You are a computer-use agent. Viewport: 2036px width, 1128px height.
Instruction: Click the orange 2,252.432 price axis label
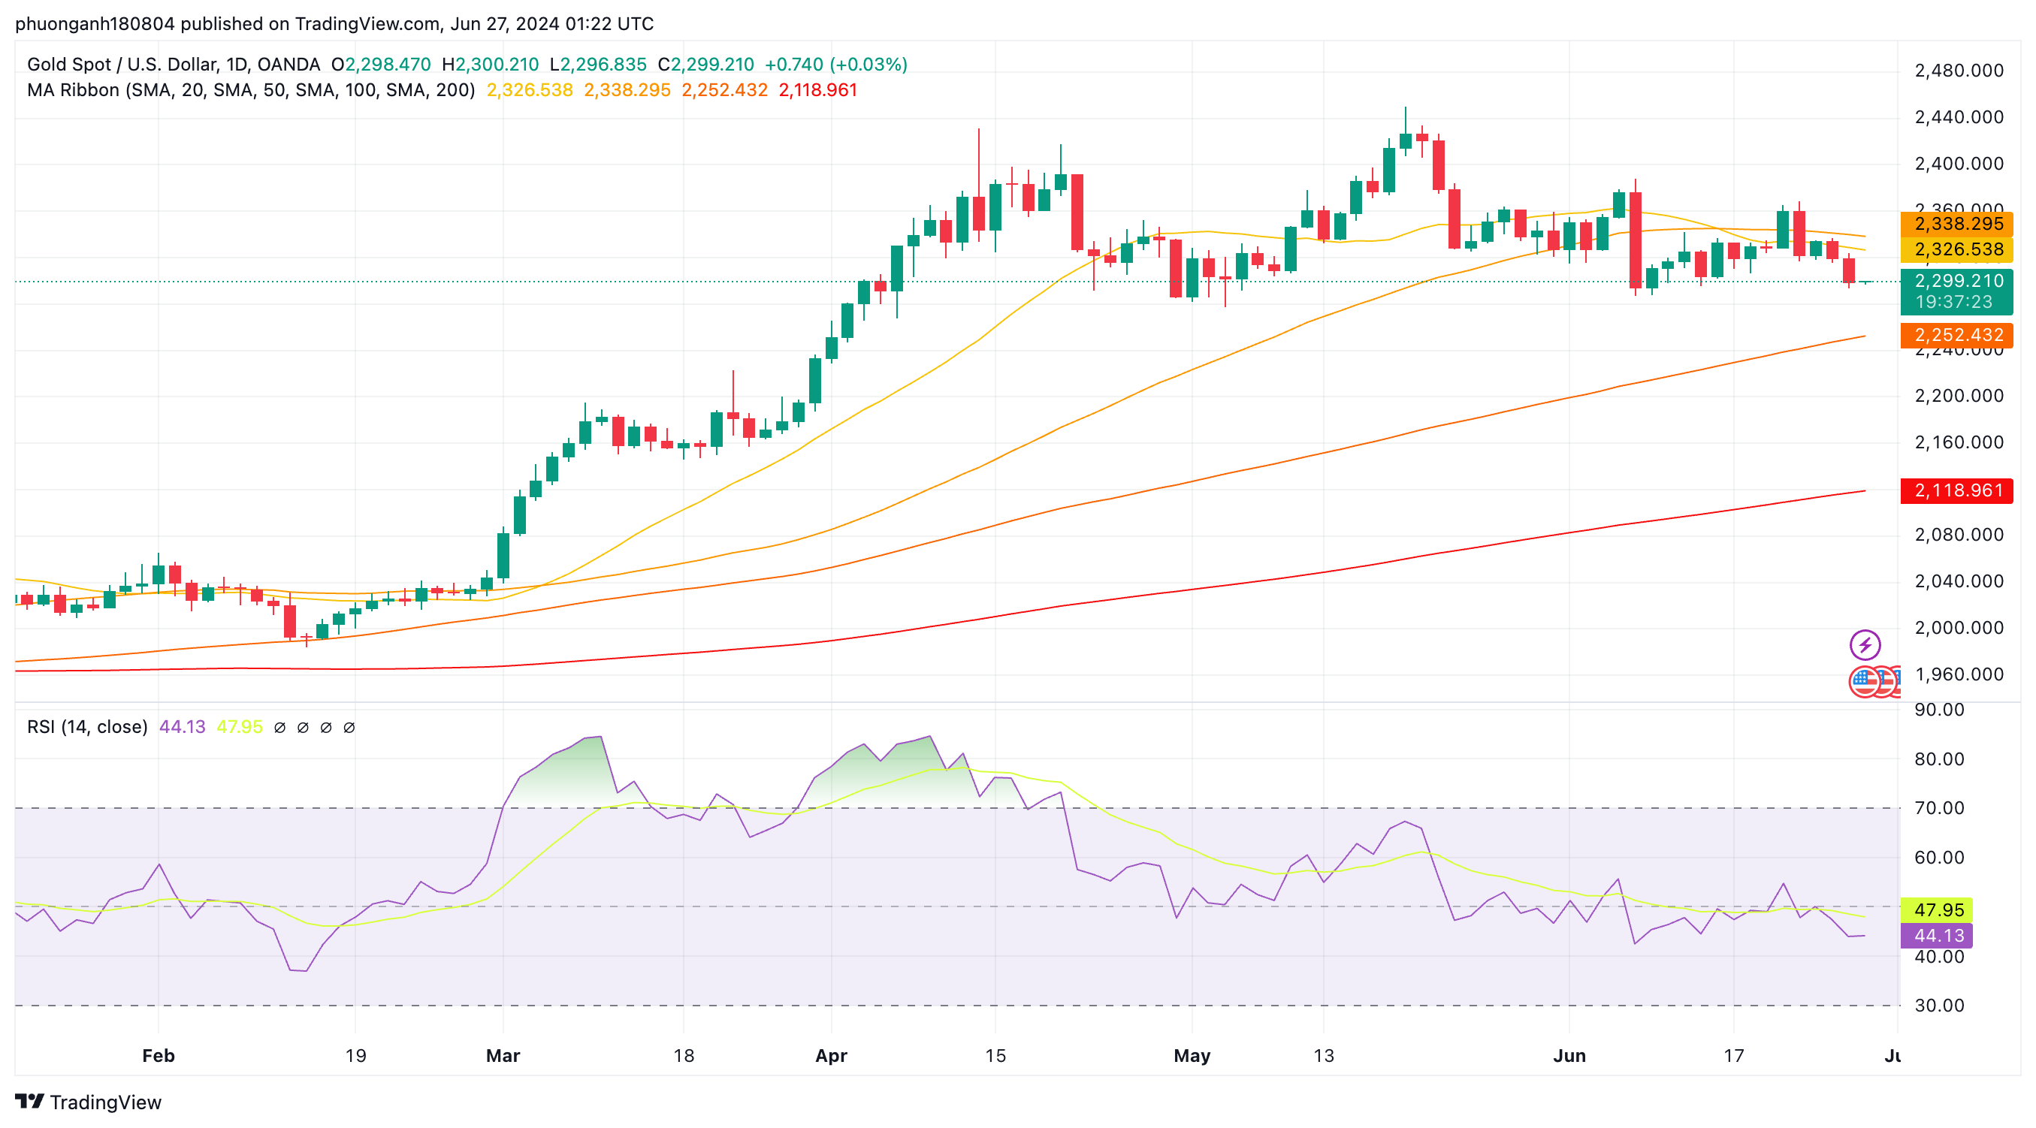click(x=1956, y=335)
